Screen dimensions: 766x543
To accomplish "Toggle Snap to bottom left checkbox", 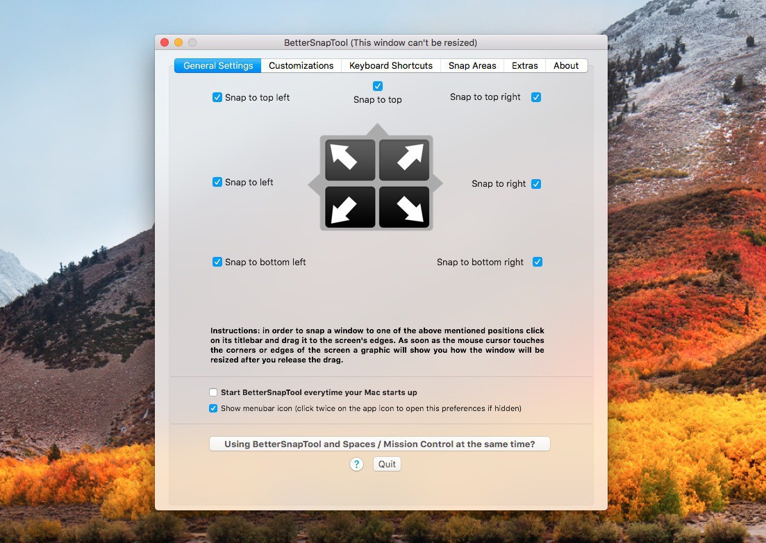I will [217, 262].
